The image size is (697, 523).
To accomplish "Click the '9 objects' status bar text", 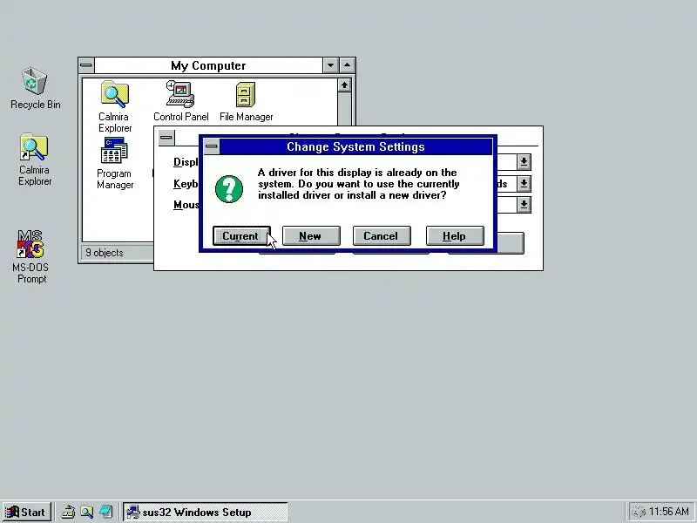I will click(x=105, y=253).
